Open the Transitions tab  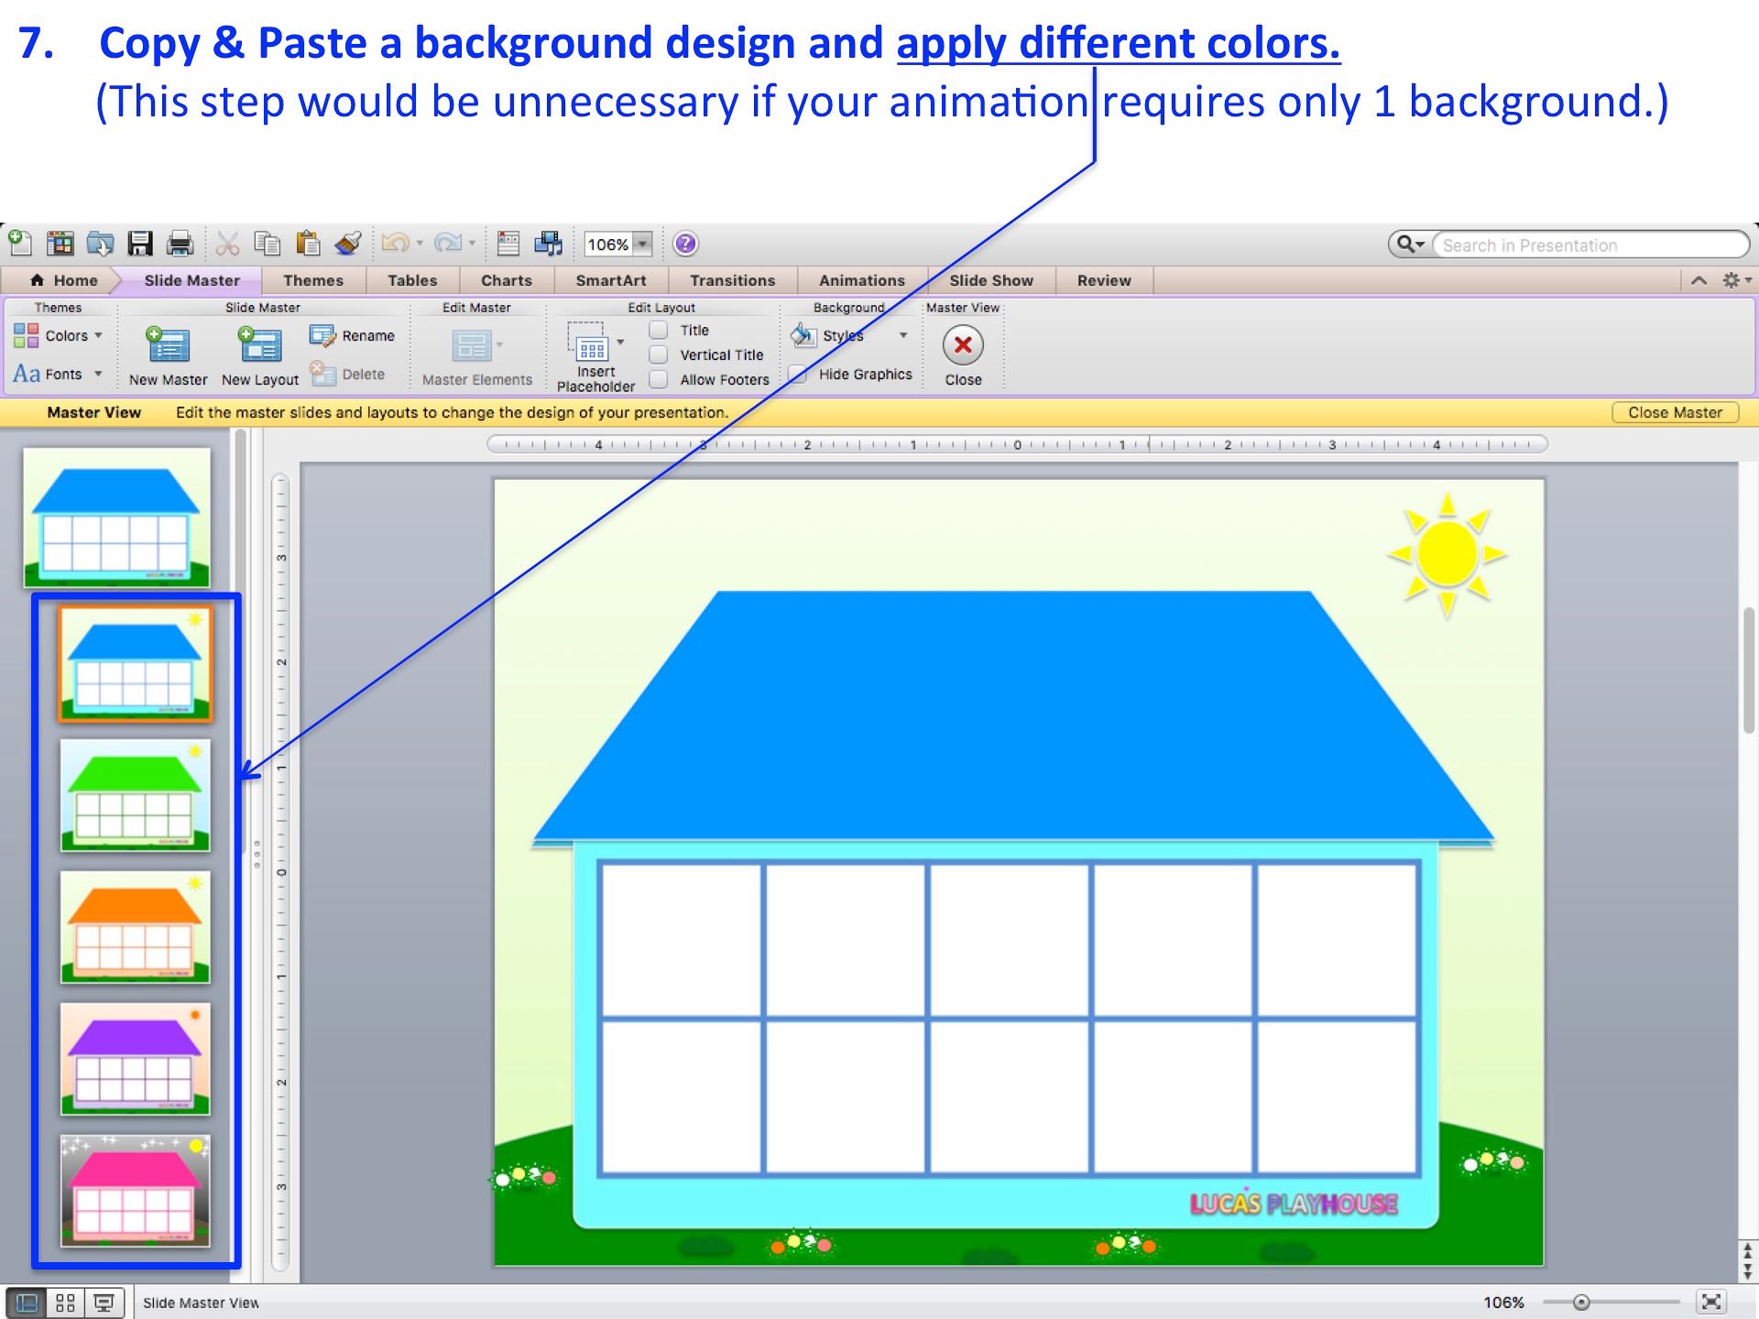point(731,280)
